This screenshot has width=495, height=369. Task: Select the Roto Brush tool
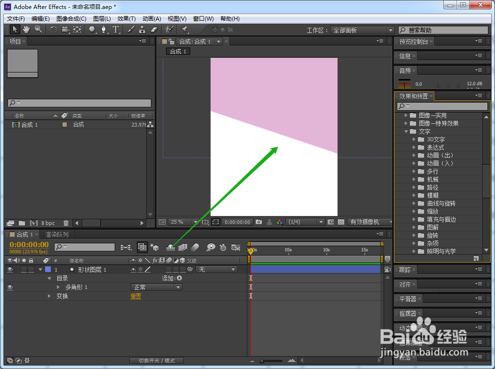tap(170, 30)
